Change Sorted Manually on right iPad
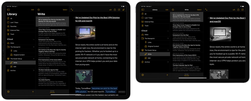The height and width of the screenshot is (101, 251). [187, 75]
